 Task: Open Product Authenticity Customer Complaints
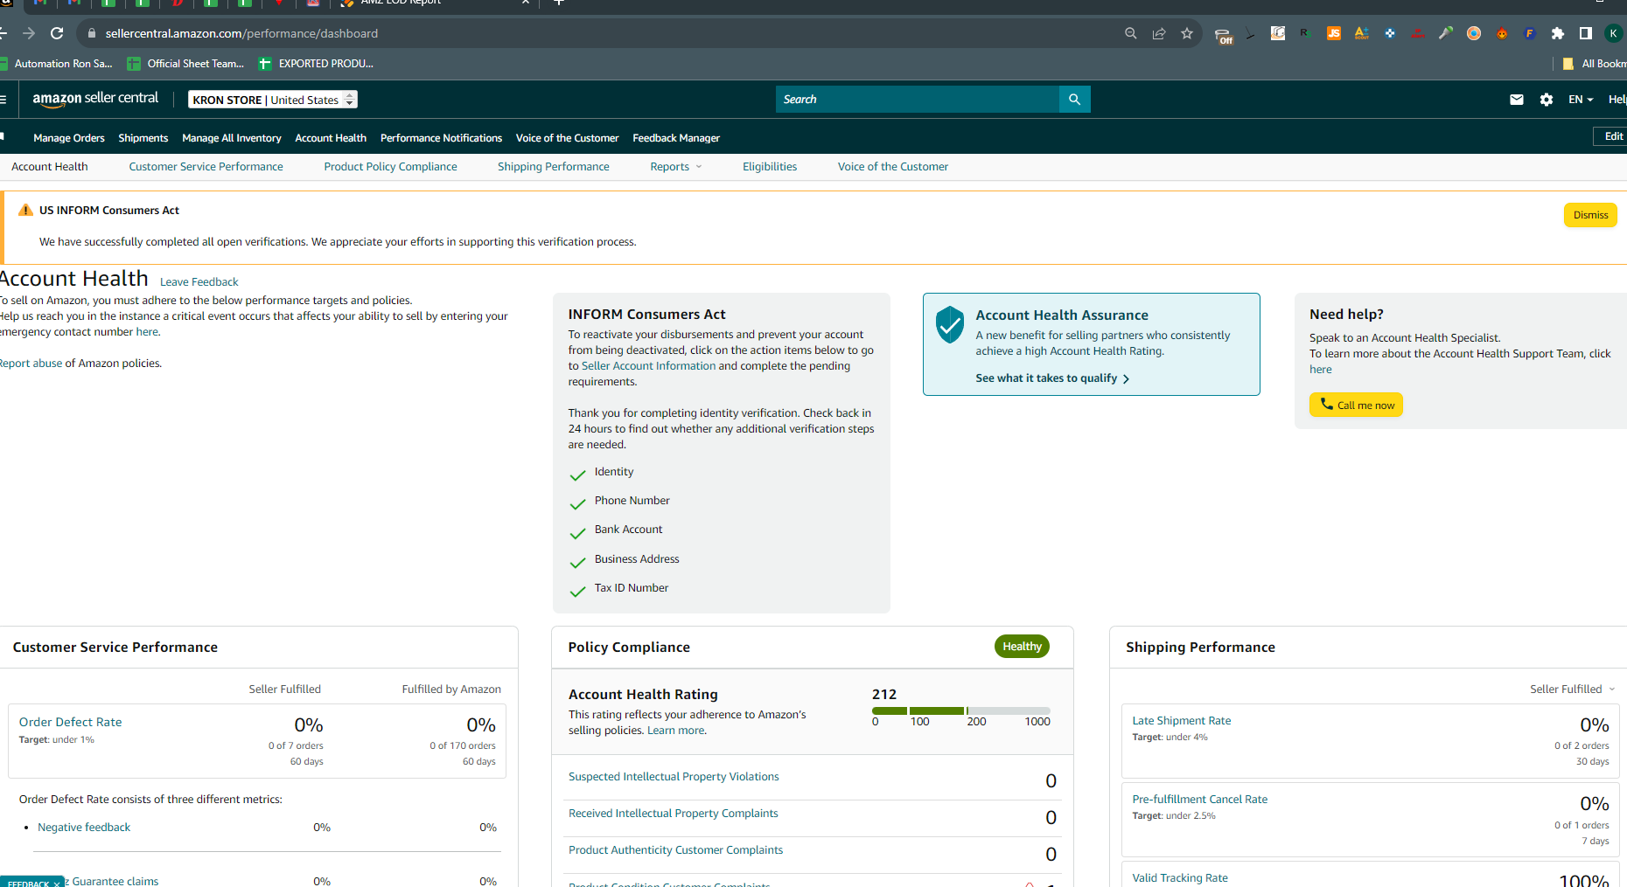pyautogui.click(x=676, y=850)
